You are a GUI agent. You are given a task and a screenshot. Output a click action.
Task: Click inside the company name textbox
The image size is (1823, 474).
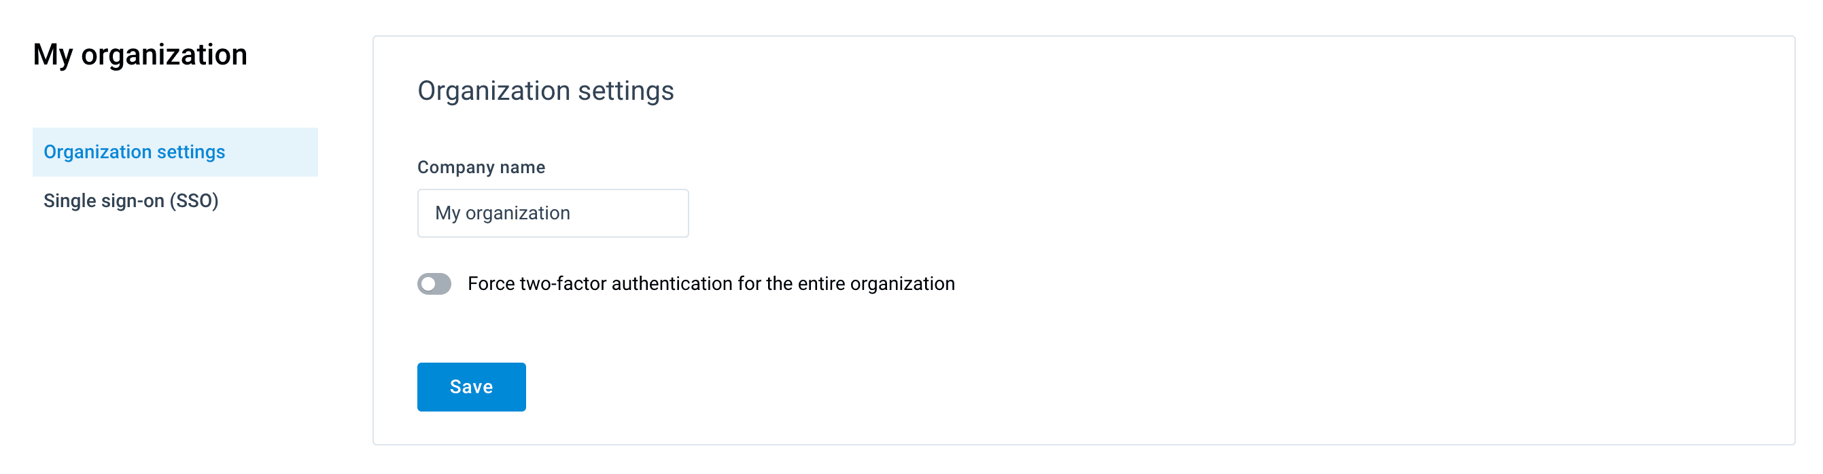pyautogui.click(x=553, y=213)
